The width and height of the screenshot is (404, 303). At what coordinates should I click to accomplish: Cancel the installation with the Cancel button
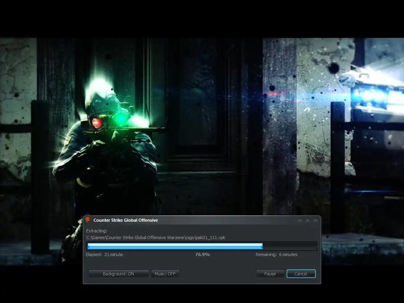[x=301, y=274]
